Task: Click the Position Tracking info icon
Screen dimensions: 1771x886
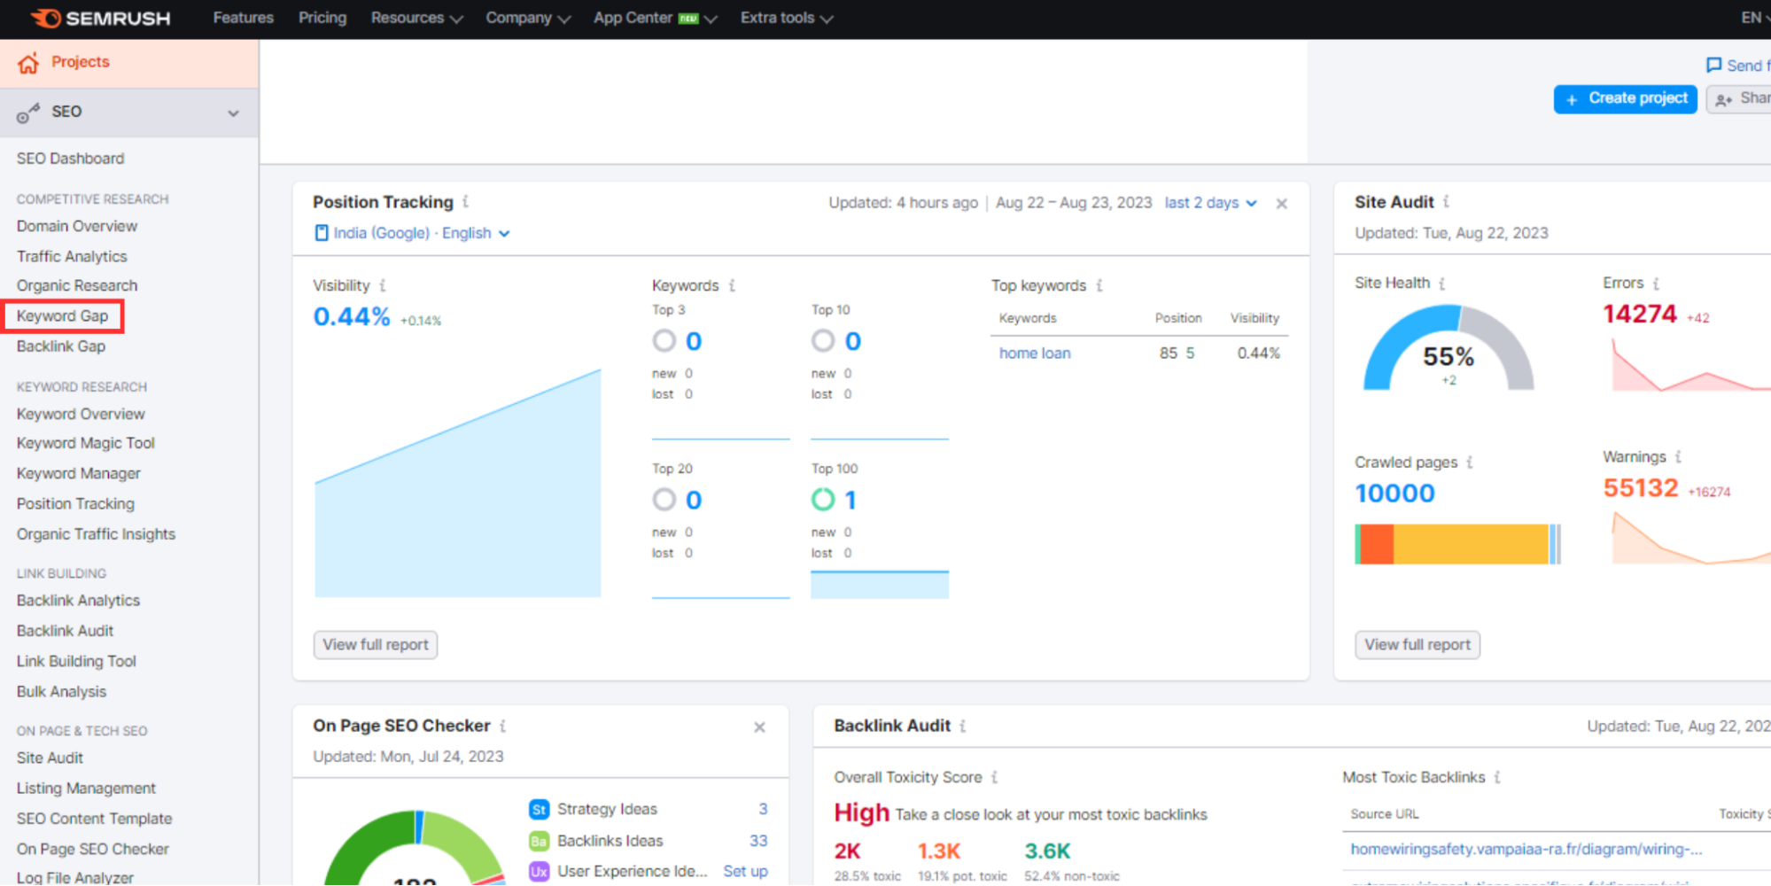Action: [466, 202]
